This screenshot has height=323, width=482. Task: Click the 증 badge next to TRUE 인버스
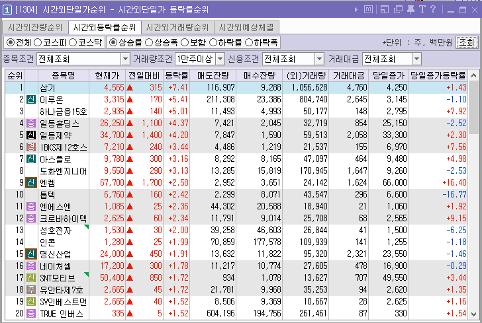click(x=30, y=314)
